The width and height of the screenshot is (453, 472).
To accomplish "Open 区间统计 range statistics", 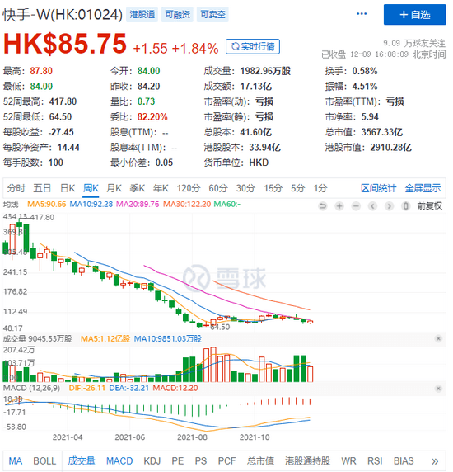I will [x=378, y=188].
